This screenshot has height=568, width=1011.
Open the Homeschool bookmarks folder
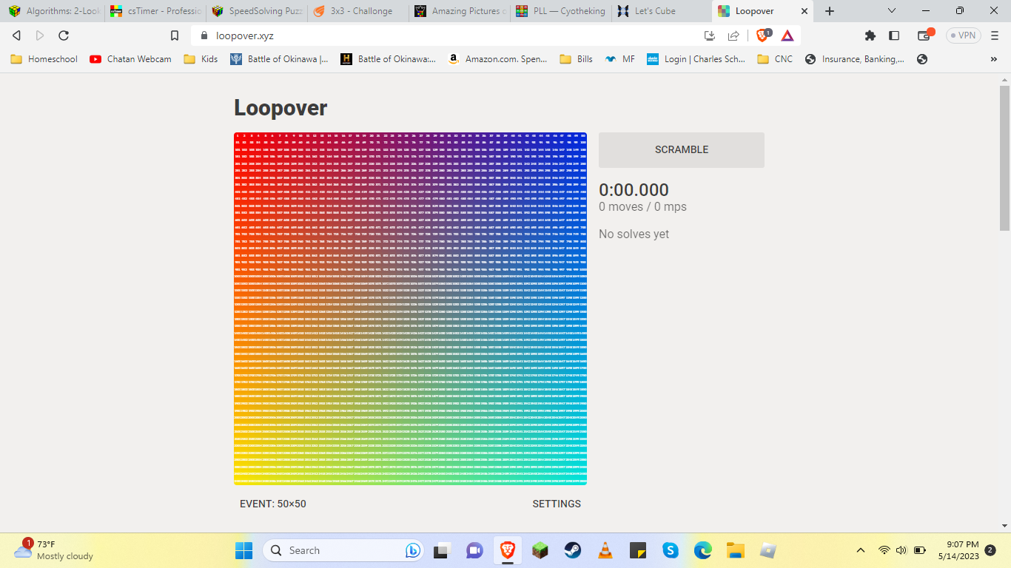(x=44, y=59)
